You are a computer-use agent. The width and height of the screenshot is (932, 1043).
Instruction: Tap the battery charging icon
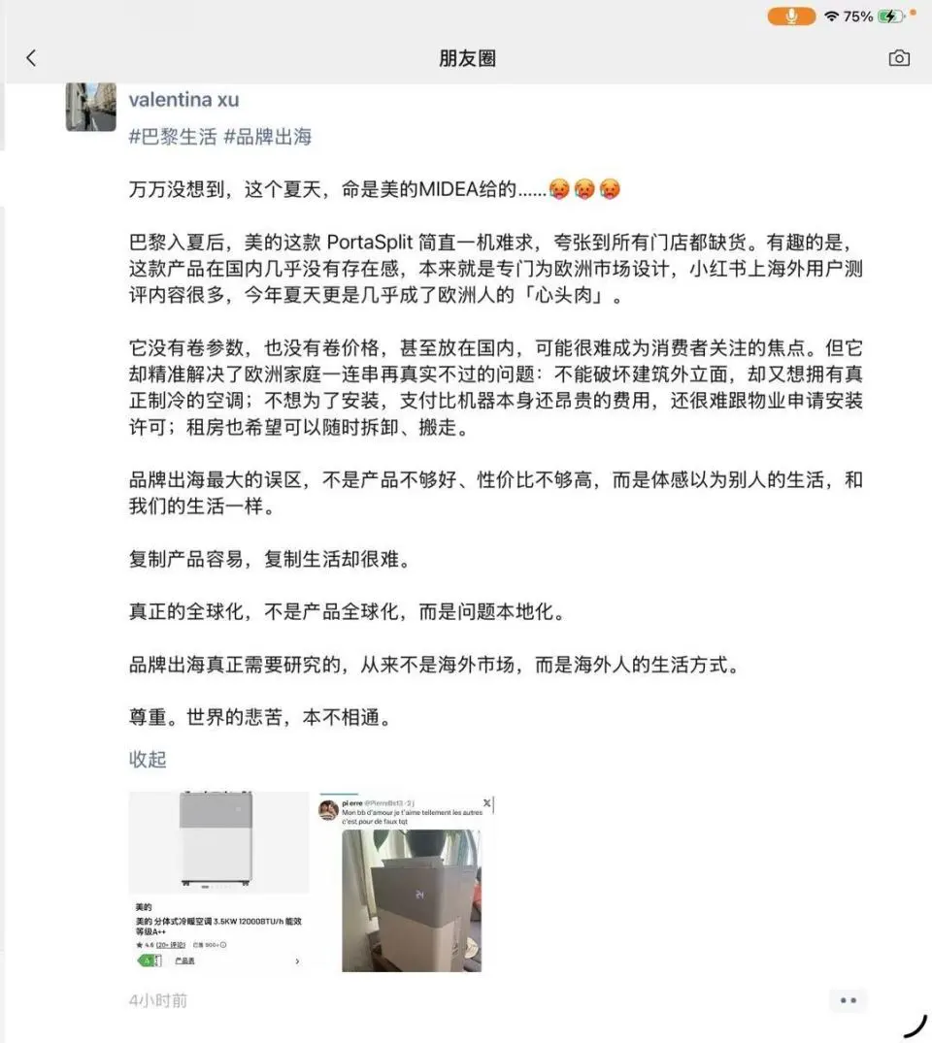890,16
